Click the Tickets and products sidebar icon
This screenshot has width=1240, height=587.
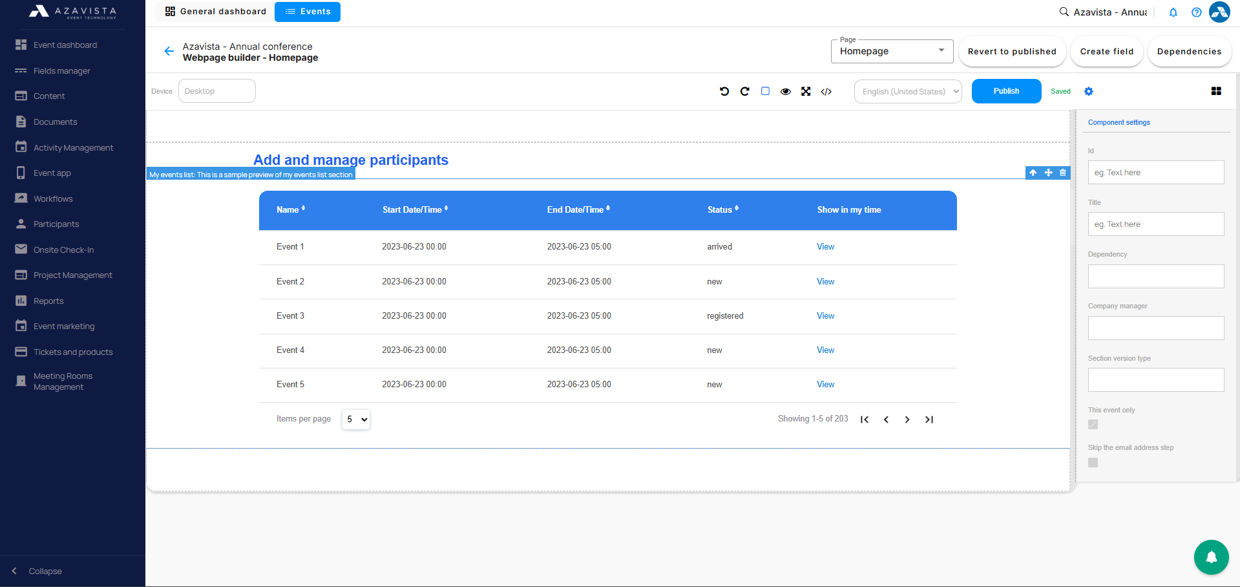click(21, 352)
